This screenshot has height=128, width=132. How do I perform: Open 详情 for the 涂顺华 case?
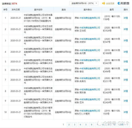[126, 40]
